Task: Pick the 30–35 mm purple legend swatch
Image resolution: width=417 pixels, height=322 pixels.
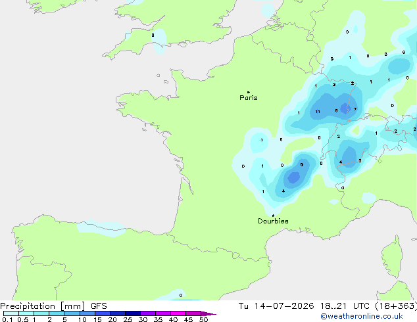Action: 148,313
